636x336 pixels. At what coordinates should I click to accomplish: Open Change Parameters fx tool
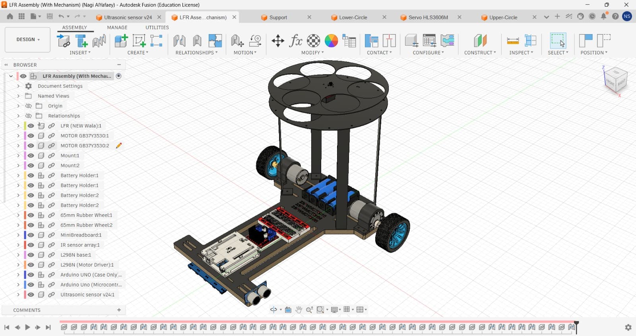[x=296, y=40]
